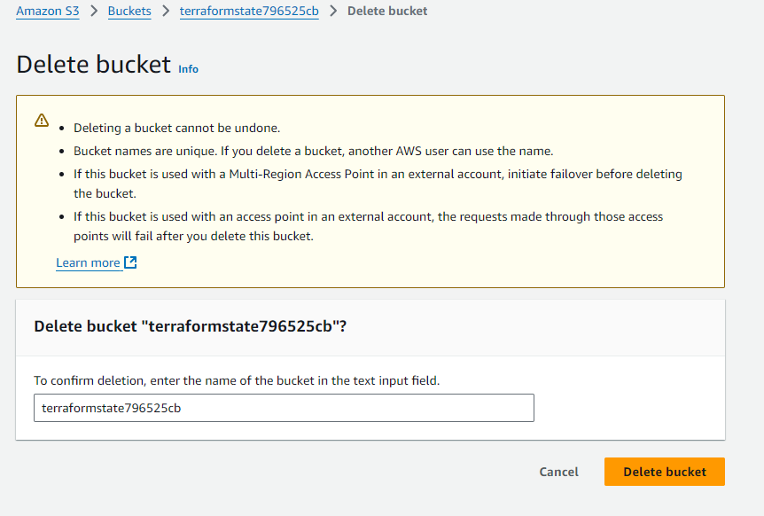Viewport: 764px width, 516px height.
Task: Follow the Learn more link
Action: click(x=89, y=262)
